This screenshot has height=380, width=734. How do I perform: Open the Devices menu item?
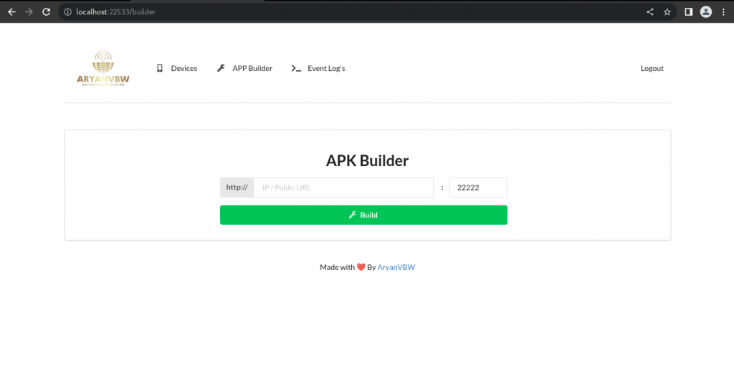183,69
